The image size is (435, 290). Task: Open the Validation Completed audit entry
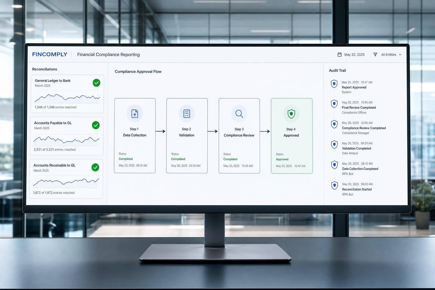click(352, 148)
